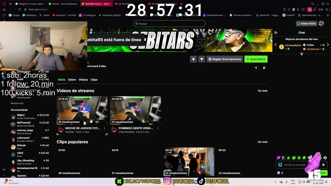Open a new browser tab
This screenshot has width=331, height=186.
[181, 4]
